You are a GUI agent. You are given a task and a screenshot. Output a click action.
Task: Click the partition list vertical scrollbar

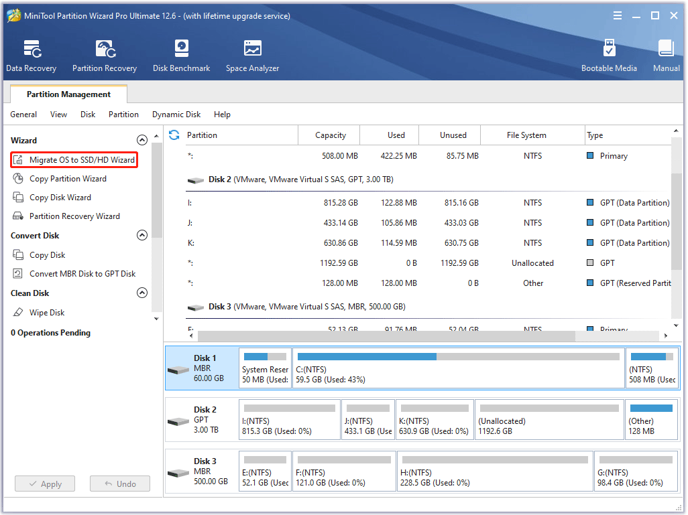(x=676, y=222)
